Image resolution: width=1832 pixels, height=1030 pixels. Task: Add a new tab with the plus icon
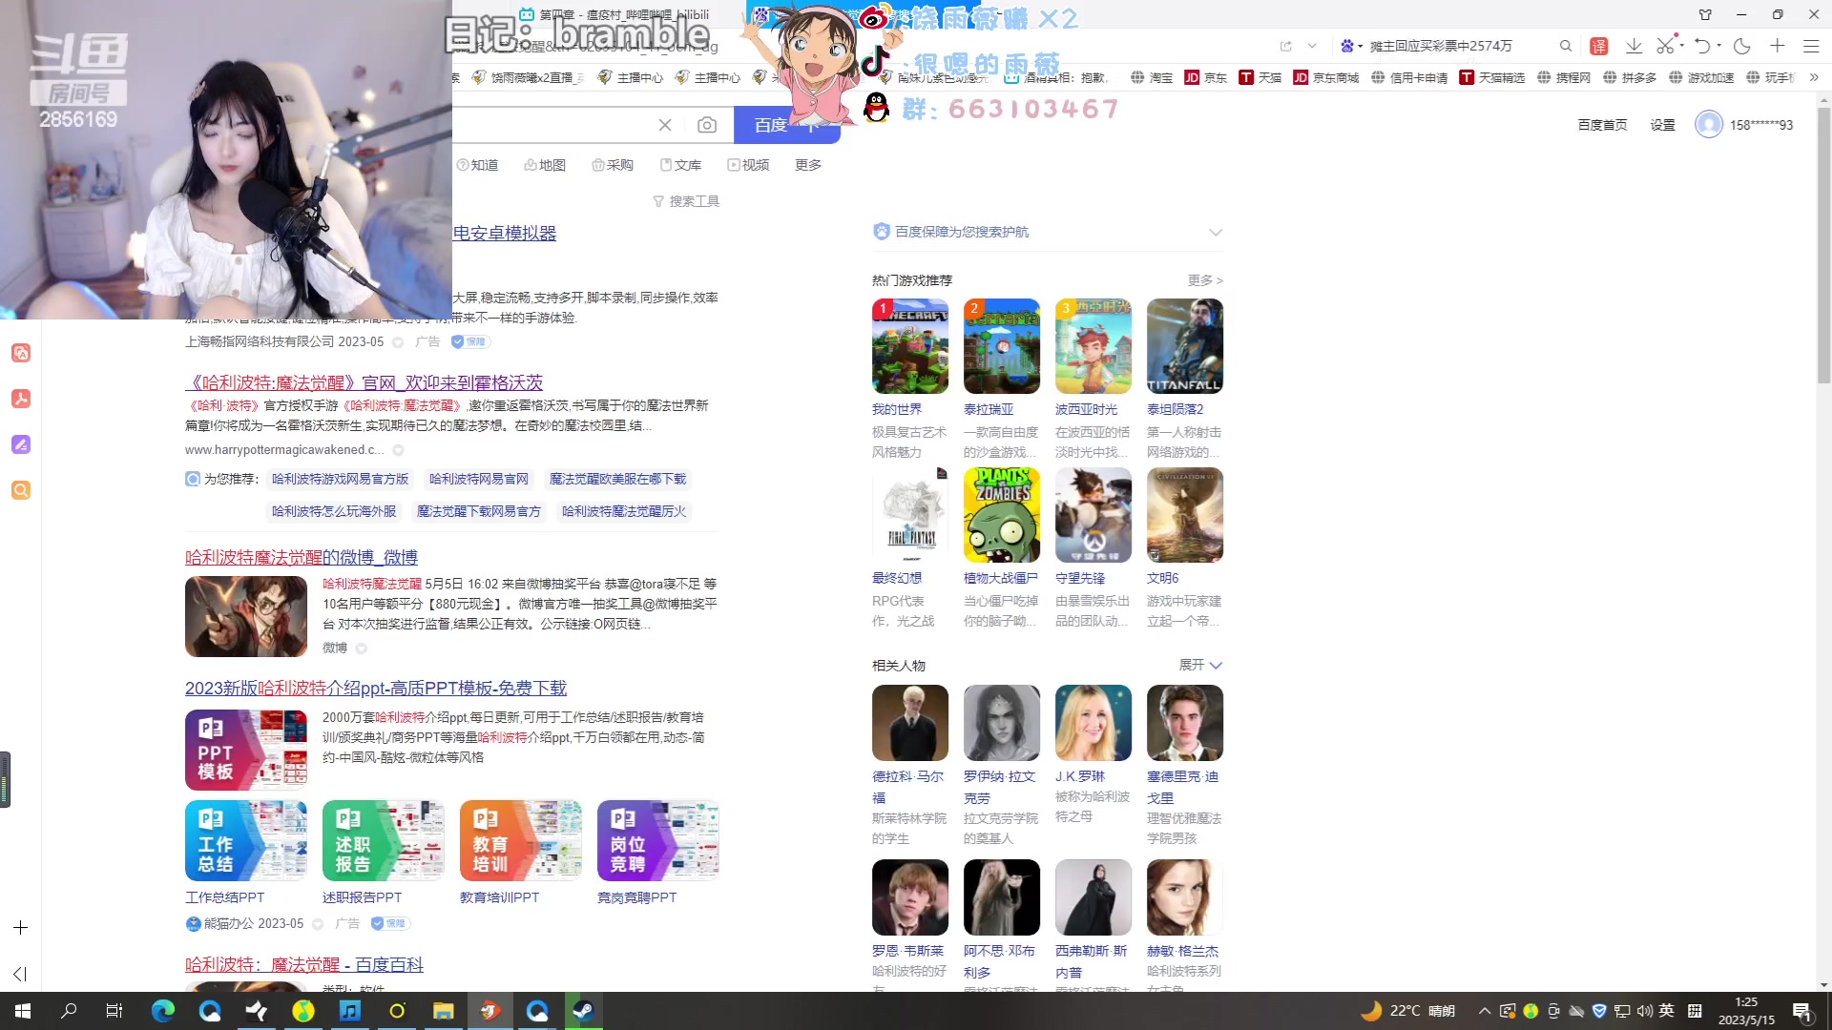[1777, 46]
